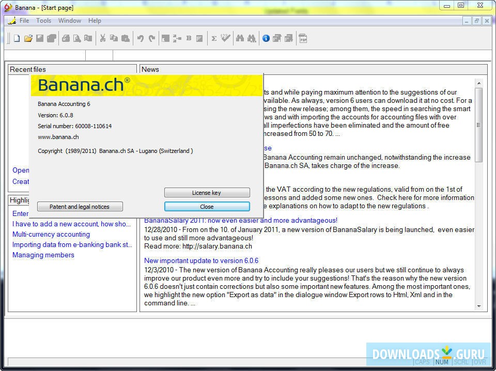The width and height of the screenshot is (496, 371).
Task: Click the first export icon after Info
Action: pyautogui.click(x=277, y=39)
